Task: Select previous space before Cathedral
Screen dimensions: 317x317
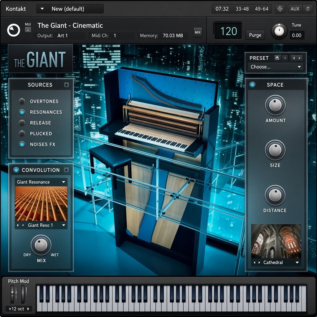Action: click(254, 263)
